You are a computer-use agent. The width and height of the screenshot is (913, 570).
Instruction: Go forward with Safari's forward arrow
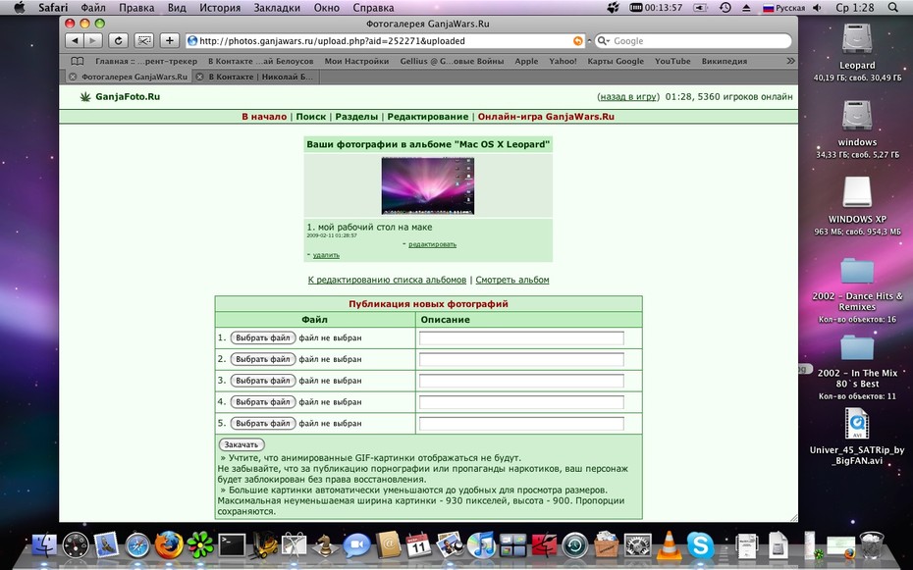click(93, 41)
